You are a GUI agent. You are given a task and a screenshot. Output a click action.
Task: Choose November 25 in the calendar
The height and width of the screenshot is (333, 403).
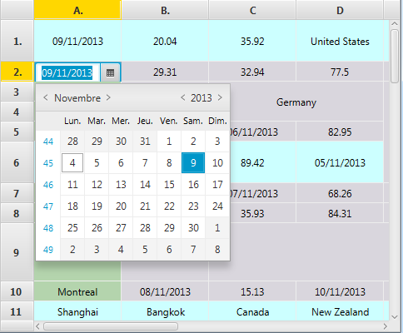72,228
